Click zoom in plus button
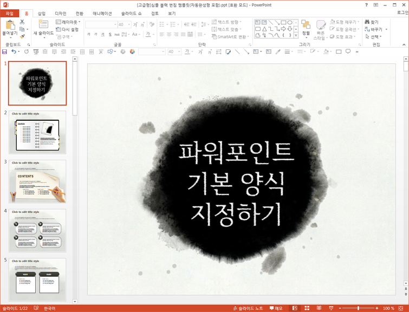The height and width of the screenshot is (312, 409). coord(376,308)
